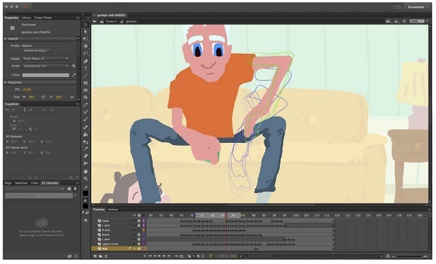436x264 pixels.
Task: Go back using the stage back arrow
Action: tap(95, 21)
